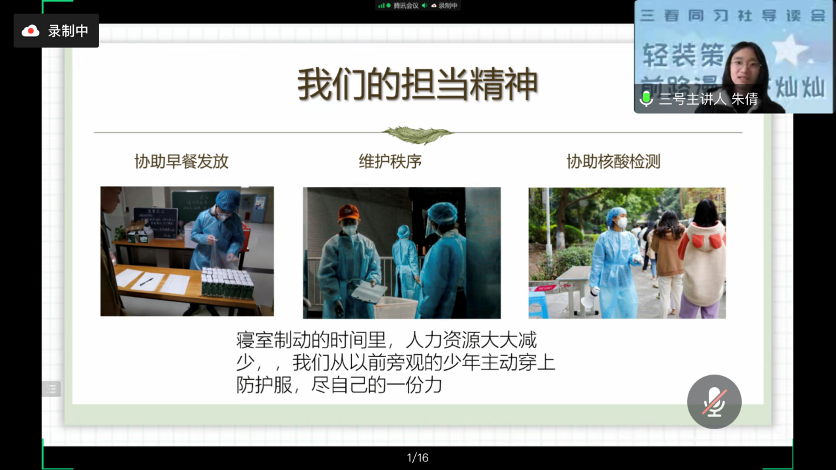Click the slide title 我们的担当精神
836x470 pixels.
[x=418, y=84]
